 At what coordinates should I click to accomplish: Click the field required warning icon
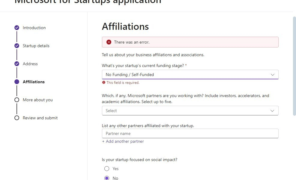(104, 82)
